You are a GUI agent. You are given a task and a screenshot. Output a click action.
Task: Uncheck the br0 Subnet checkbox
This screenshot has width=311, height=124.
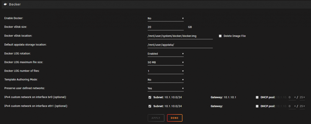150,97
